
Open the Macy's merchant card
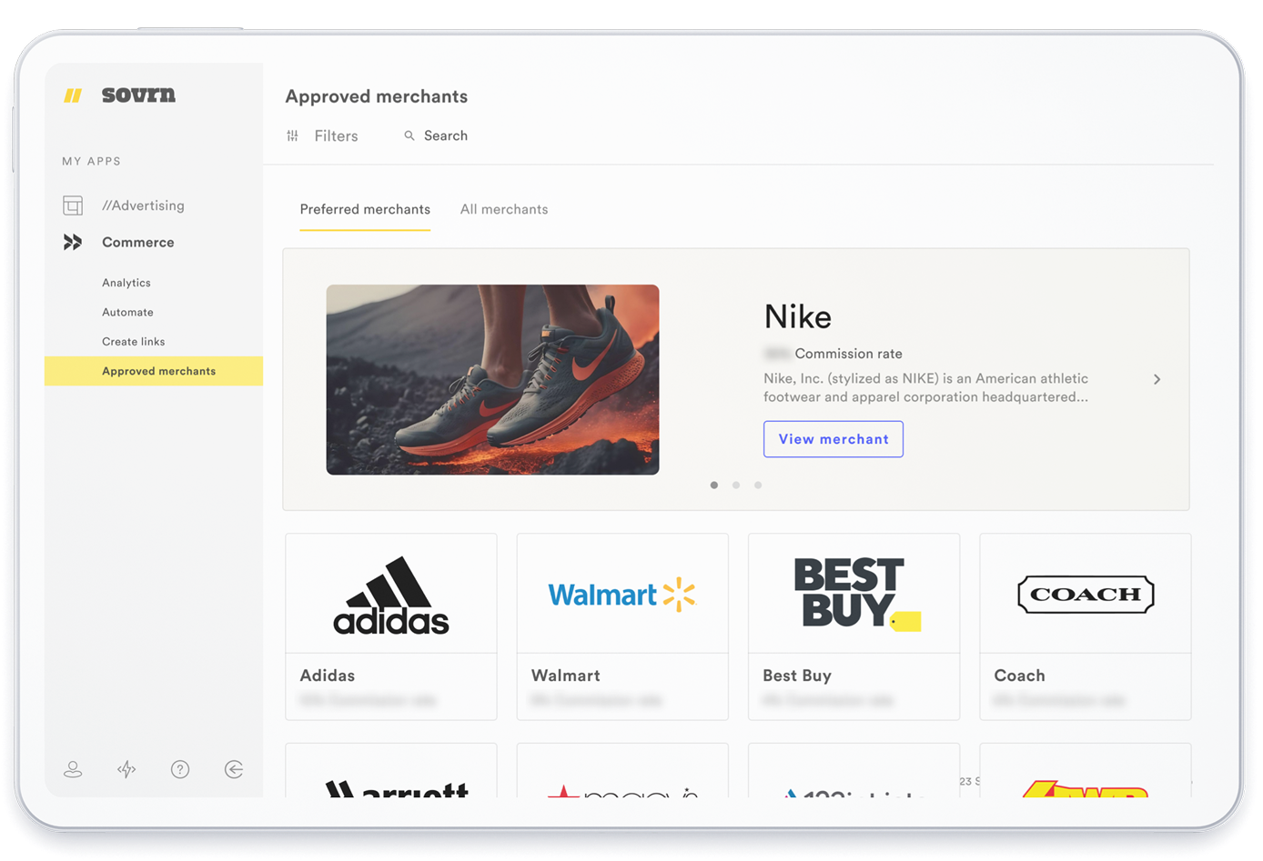point(622,771)
